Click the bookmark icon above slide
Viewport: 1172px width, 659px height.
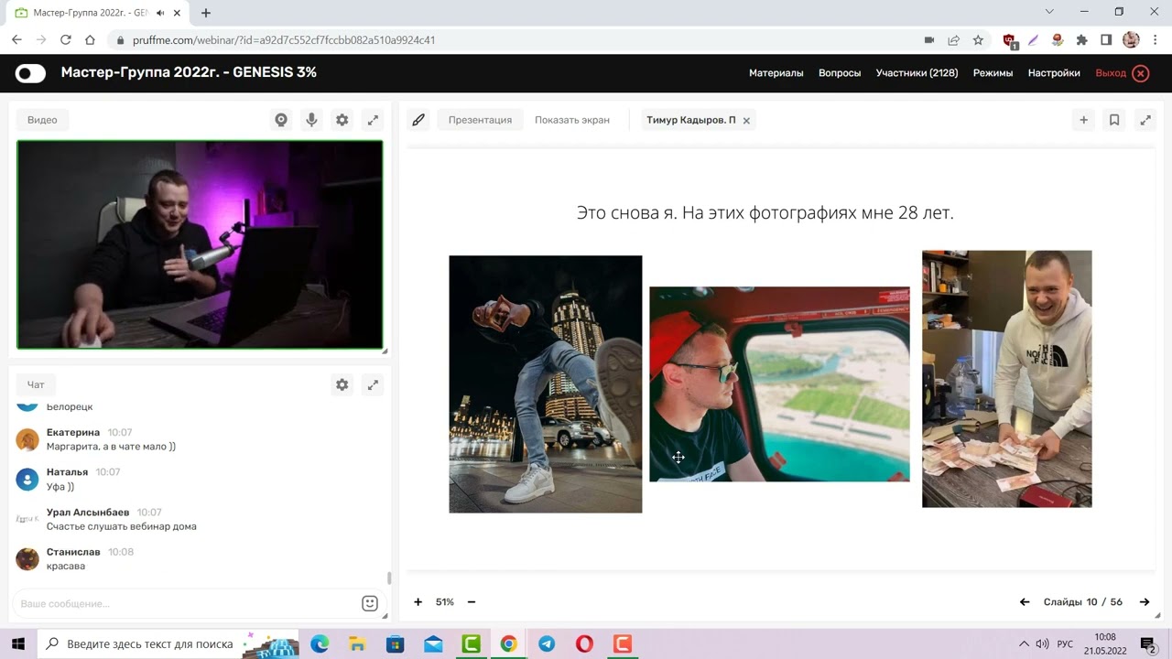(x=1114, y=120)
